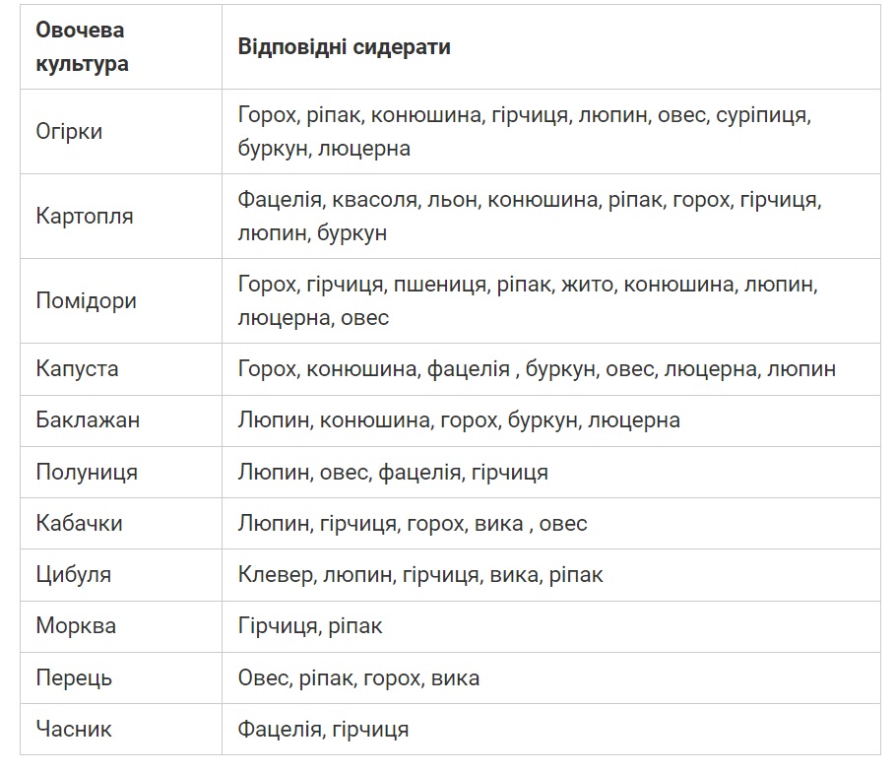Select the "Часник" cell
896x772 pixels.
coord(74,729)
